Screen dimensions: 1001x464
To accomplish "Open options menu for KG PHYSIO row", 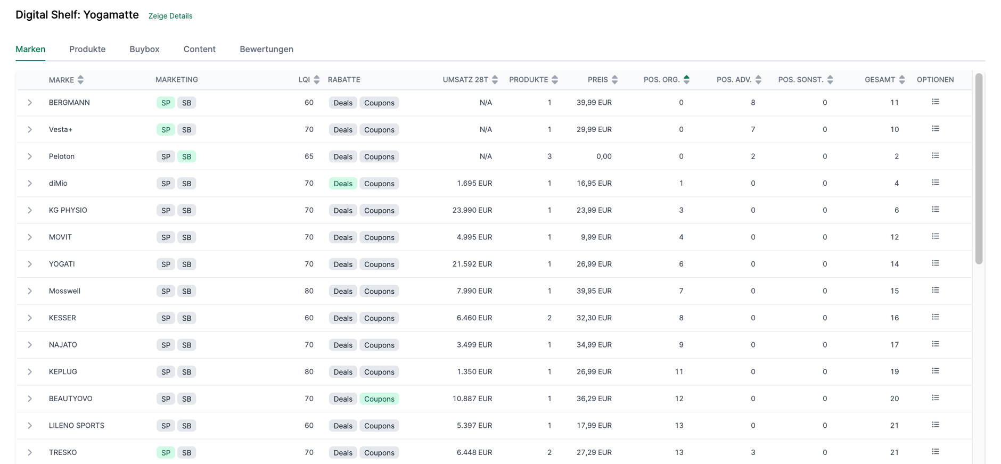I will point(935,210).
